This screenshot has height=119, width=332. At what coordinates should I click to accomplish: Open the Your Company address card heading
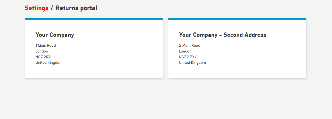tap(55, 35)
